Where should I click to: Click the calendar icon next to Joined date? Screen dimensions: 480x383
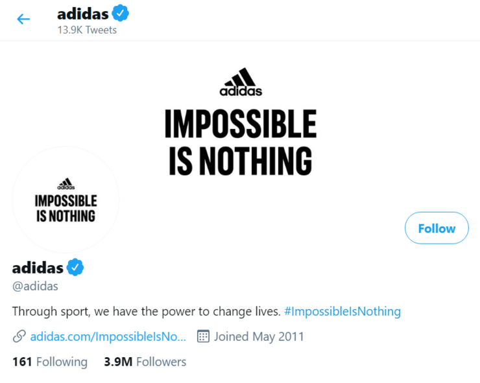point(203,336)
